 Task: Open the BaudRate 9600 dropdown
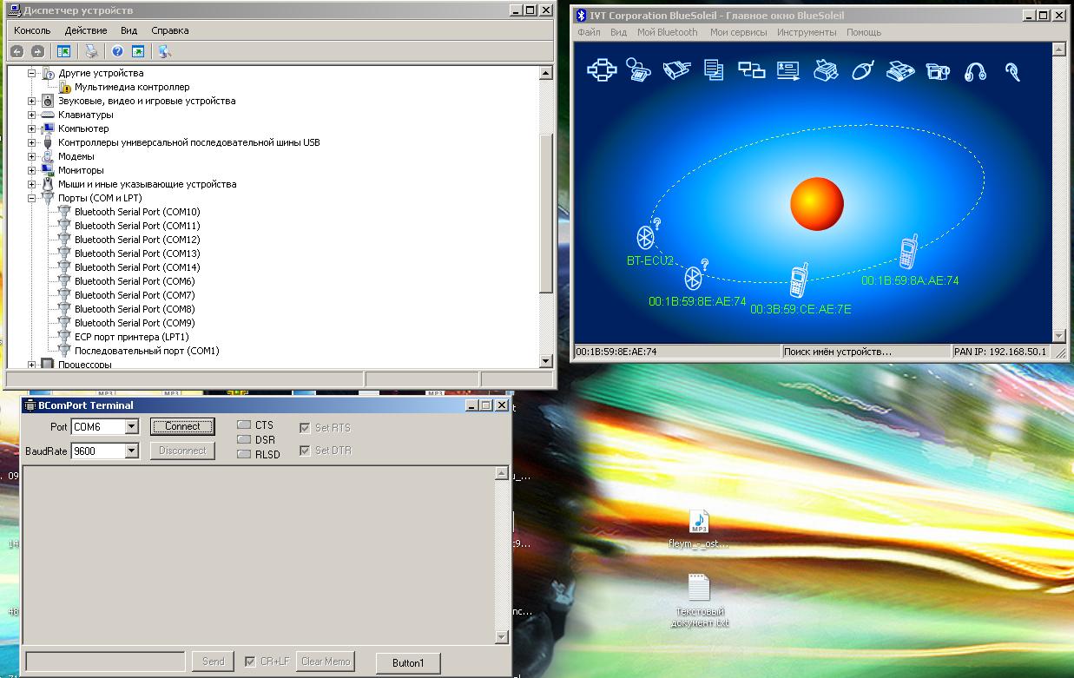[131, 451]
